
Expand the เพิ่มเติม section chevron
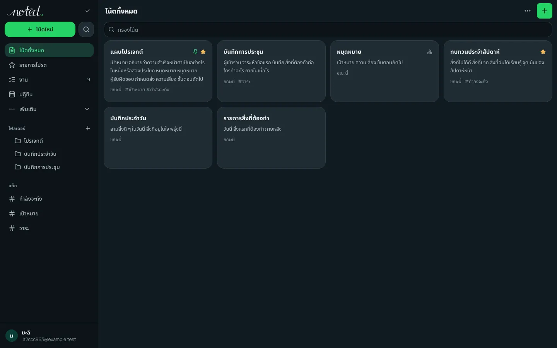[x=87, y=109]
